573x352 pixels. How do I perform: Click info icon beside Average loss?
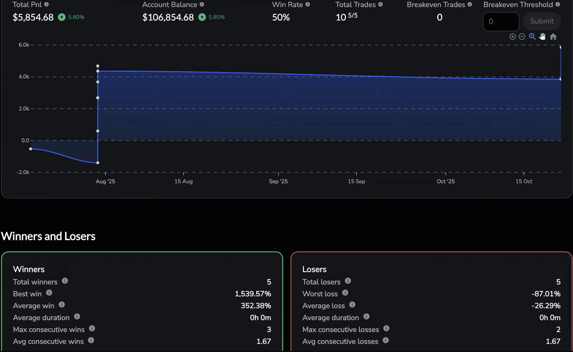pyautogui.click(x=352, y=305)
